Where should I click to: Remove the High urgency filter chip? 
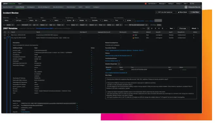(x=54, y=25)
